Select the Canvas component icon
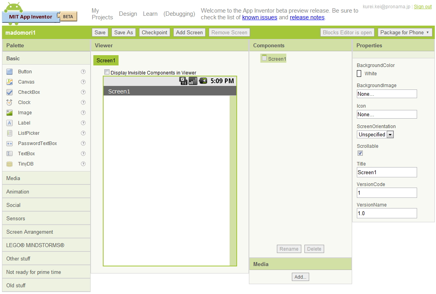 click(x=9, y=82)
